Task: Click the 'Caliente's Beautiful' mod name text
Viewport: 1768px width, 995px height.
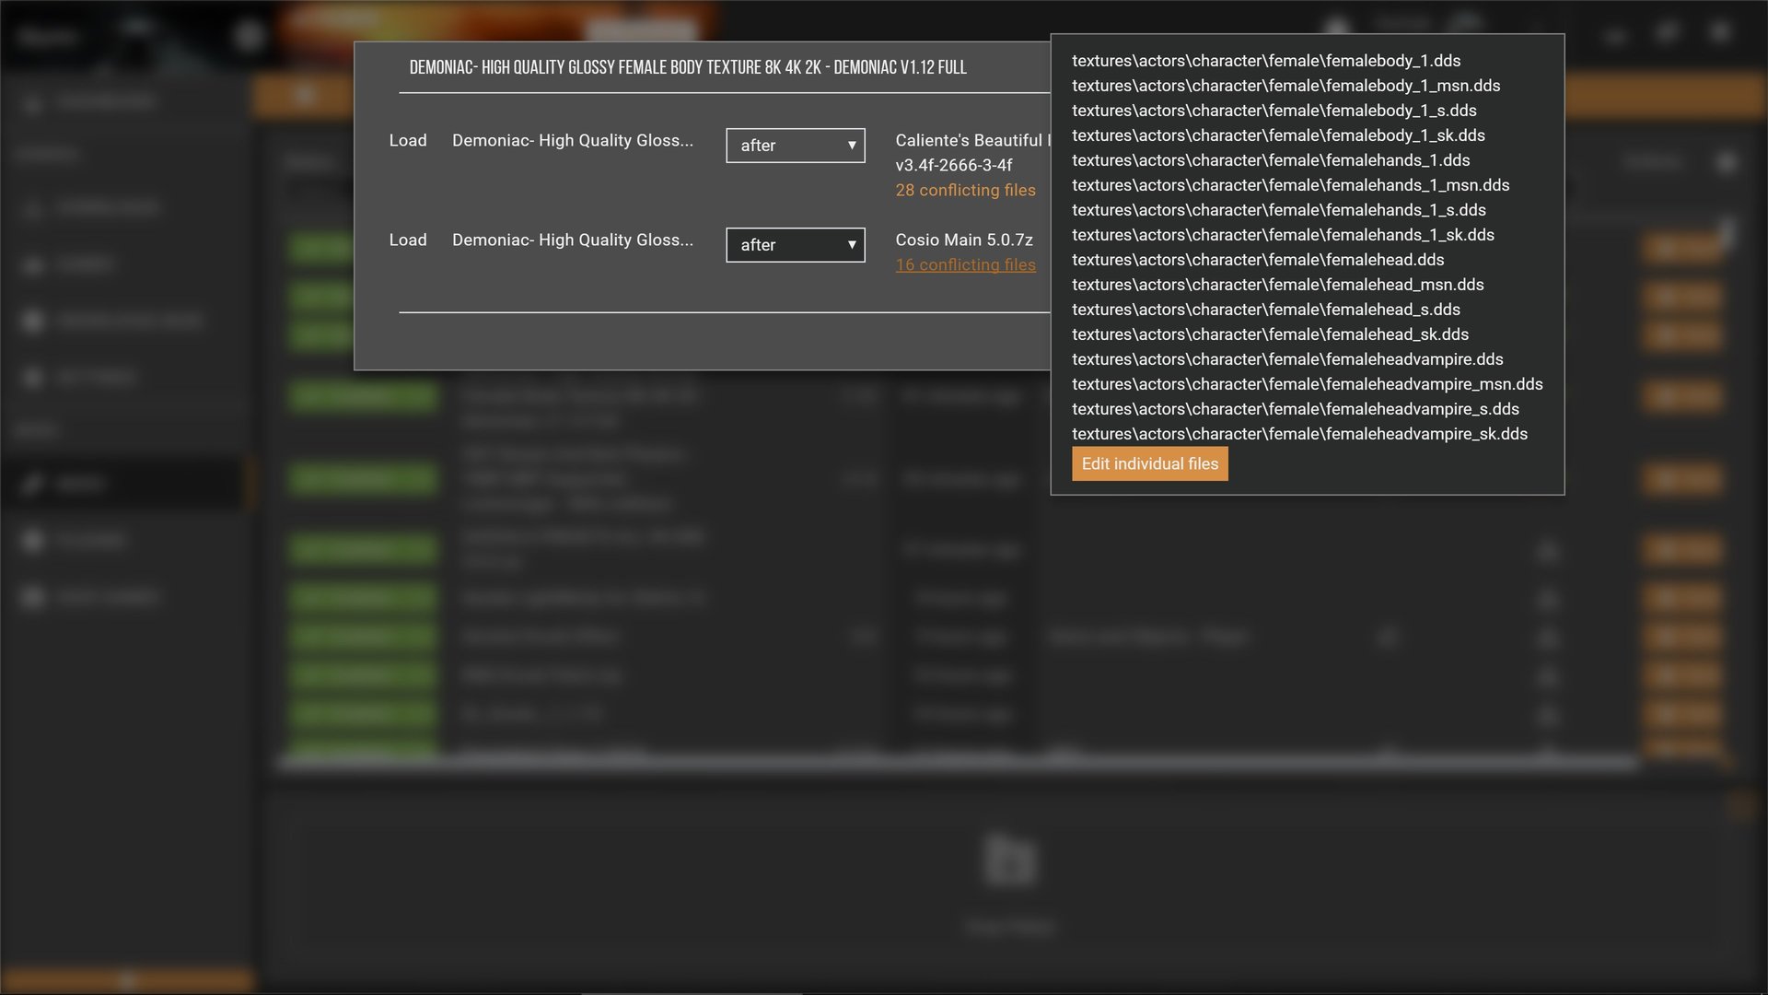Action: pos(971,140)
